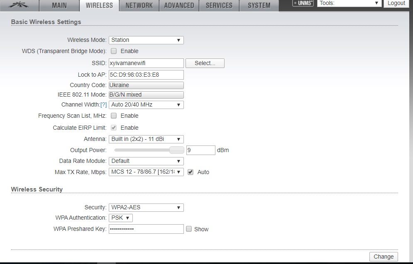The width and height of the screenshot is (413, 264).
Task: Expand the Channel Width dropdown
Action: tap(146, 105)
